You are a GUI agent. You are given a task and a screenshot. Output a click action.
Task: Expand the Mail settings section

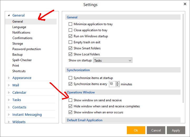(x=9, y=85)
